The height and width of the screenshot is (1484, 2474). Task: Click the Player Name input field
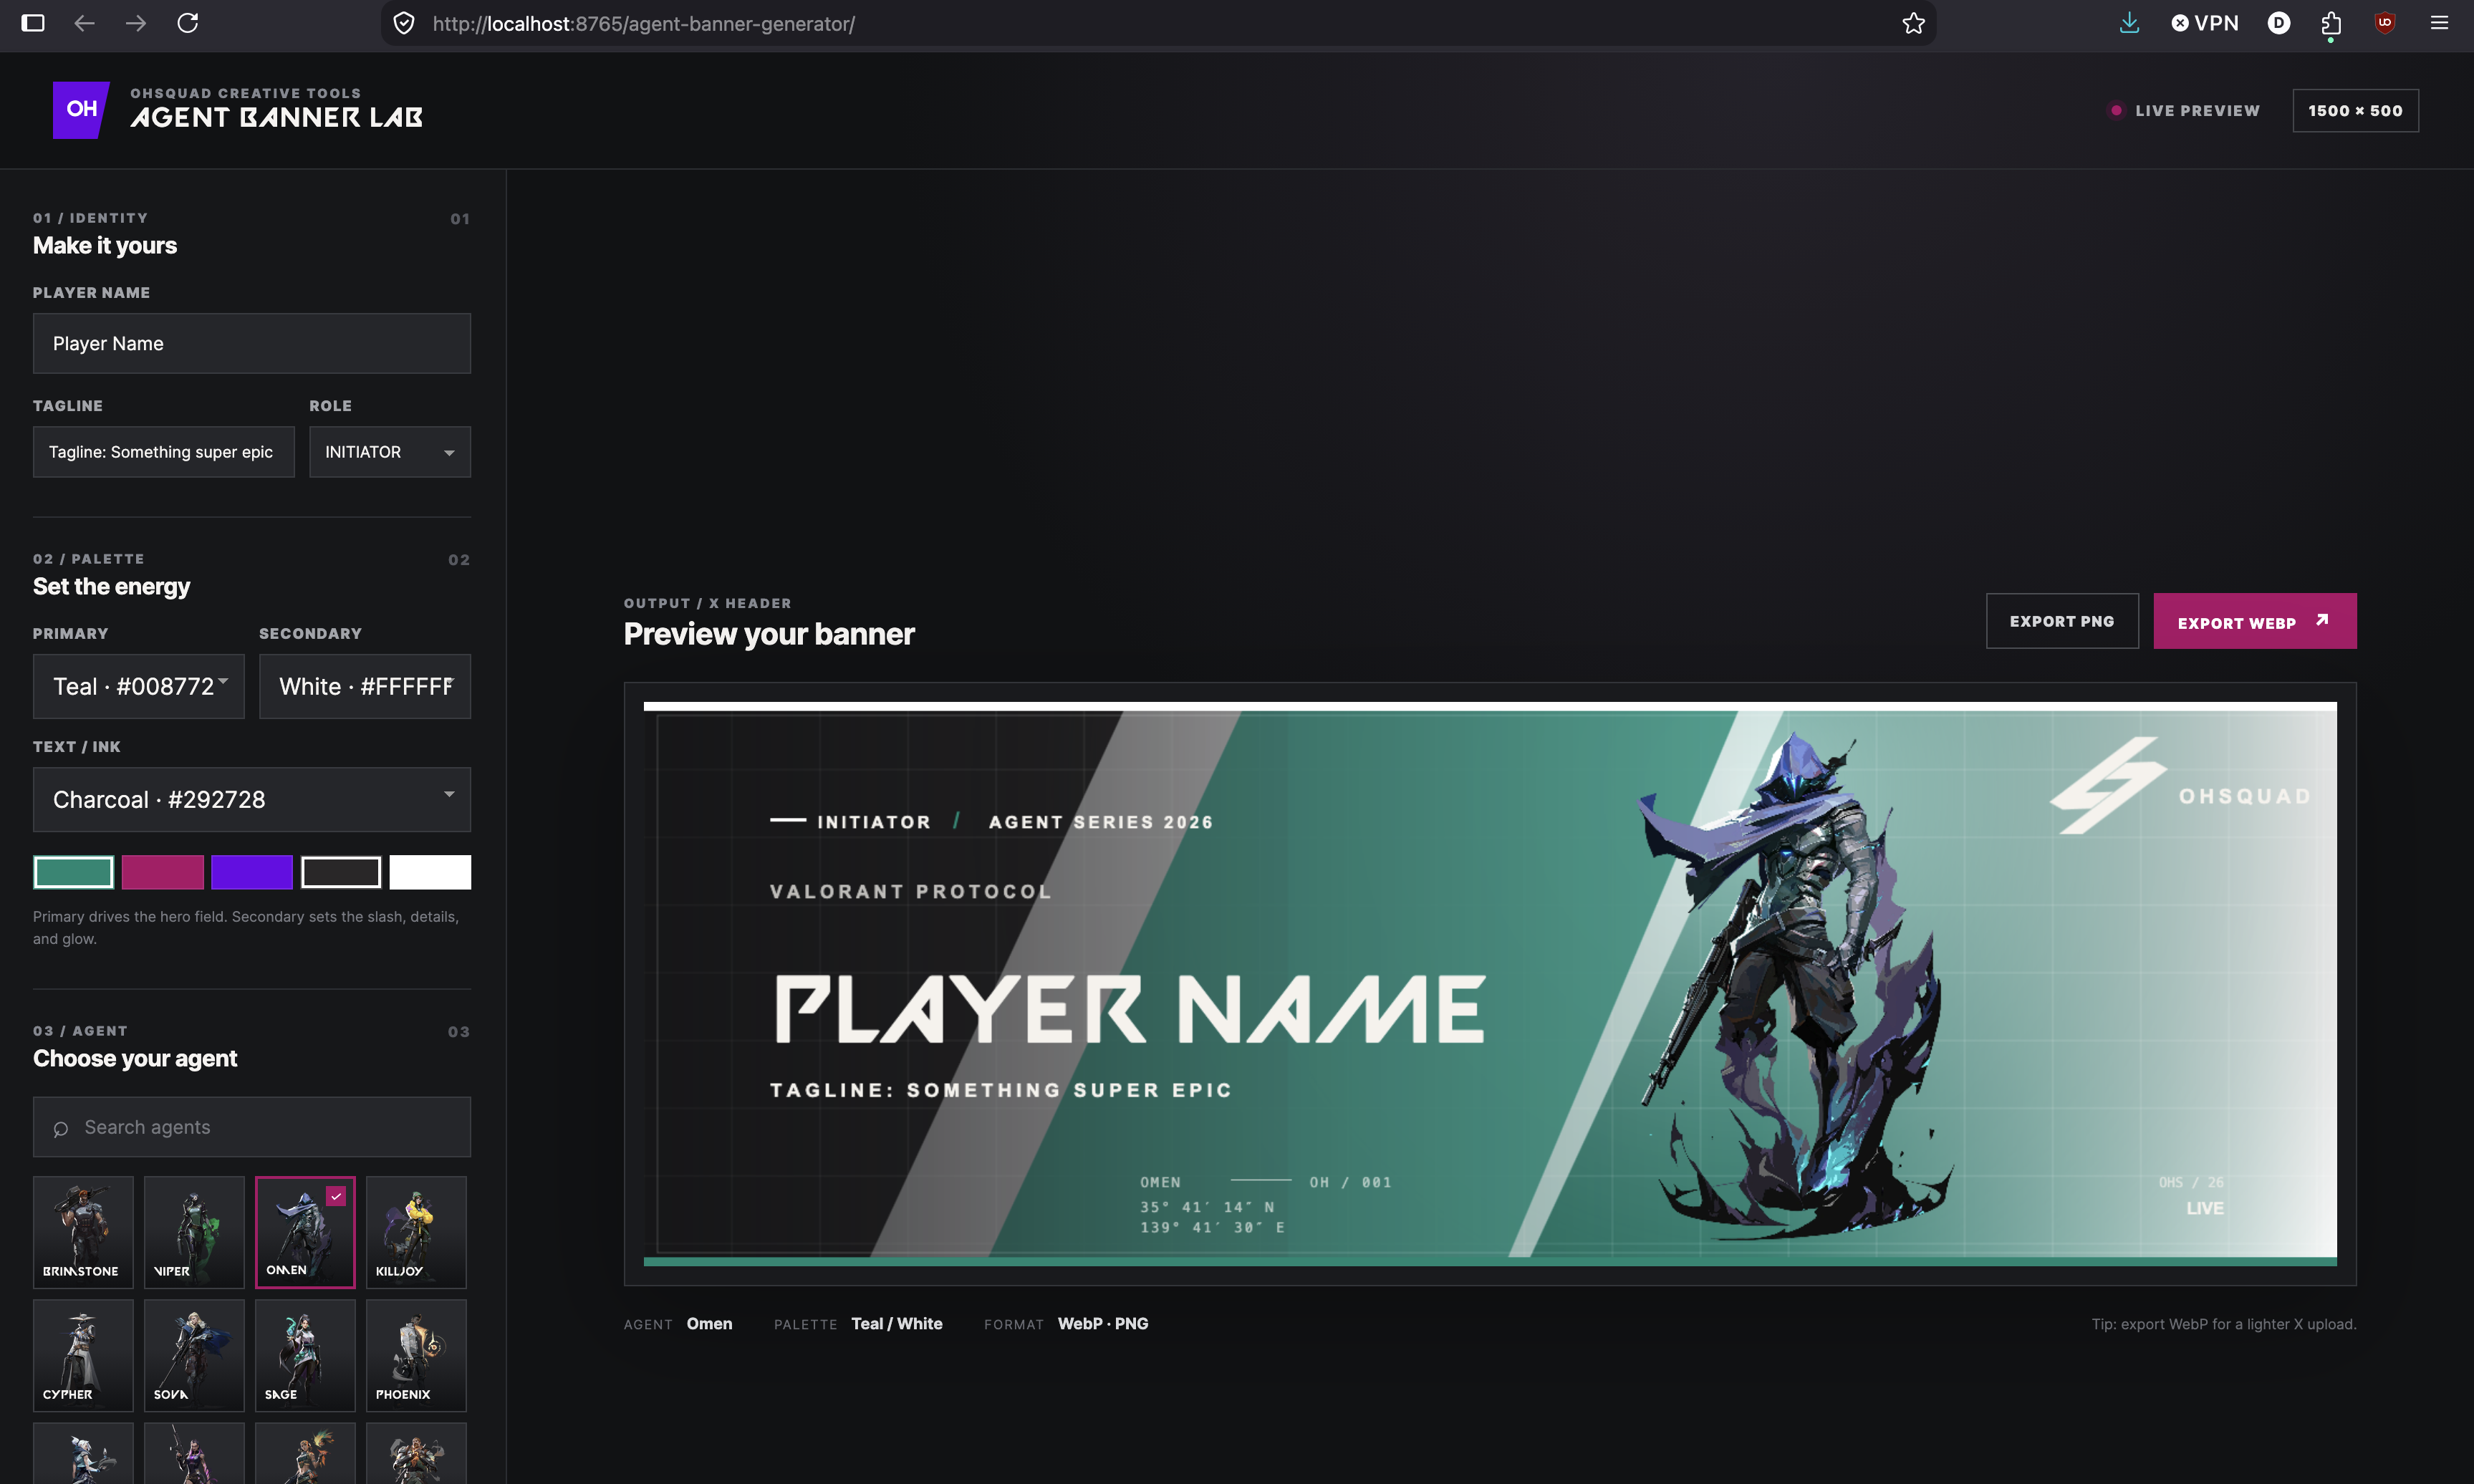click(x=252, y=343)
